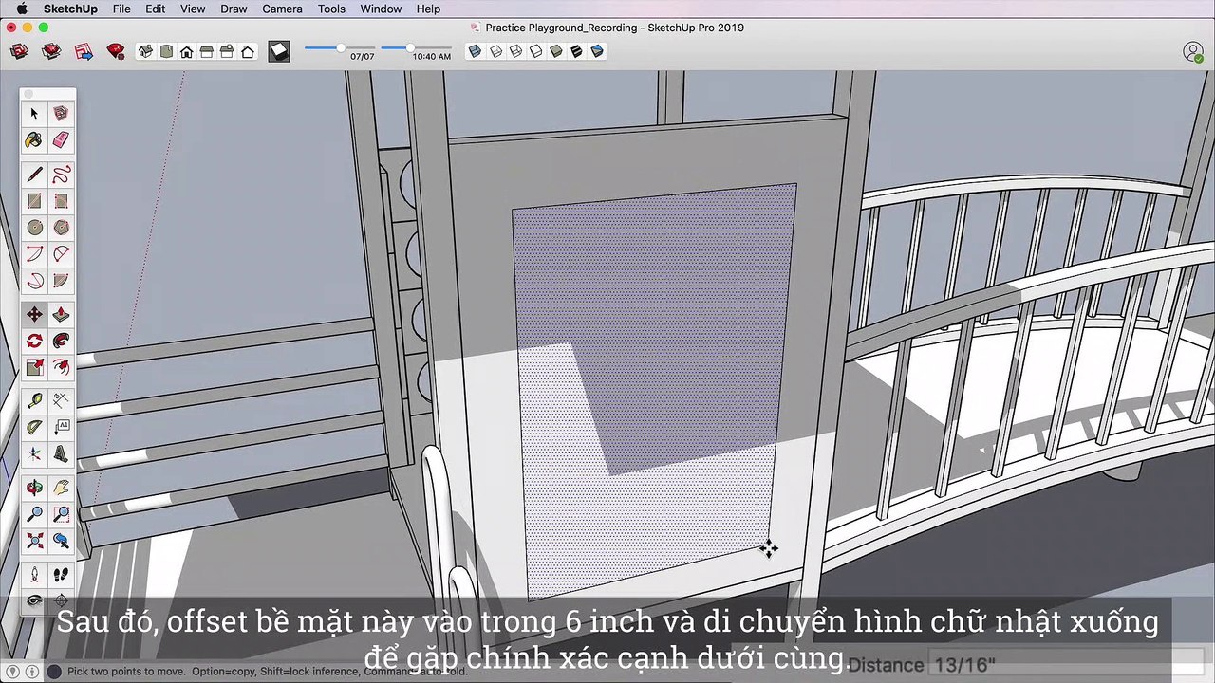The width and height of the screenshot is (1215, 683).
Task: Select the Polygon tool
Action: (x=61, y=228)
